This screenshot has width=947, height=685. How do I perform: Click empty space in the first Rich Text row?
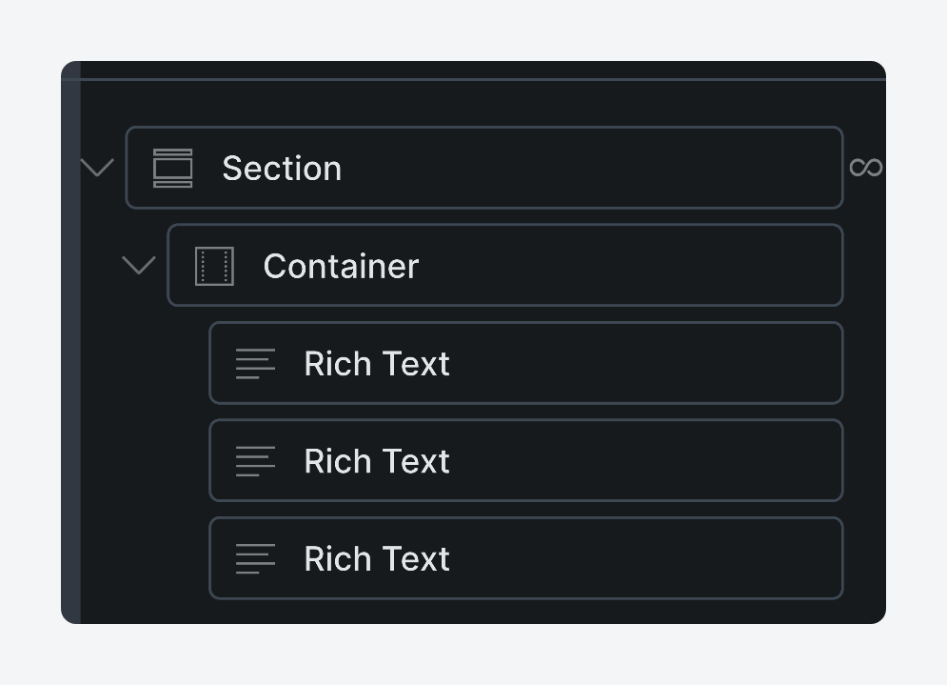pos(646,363)
